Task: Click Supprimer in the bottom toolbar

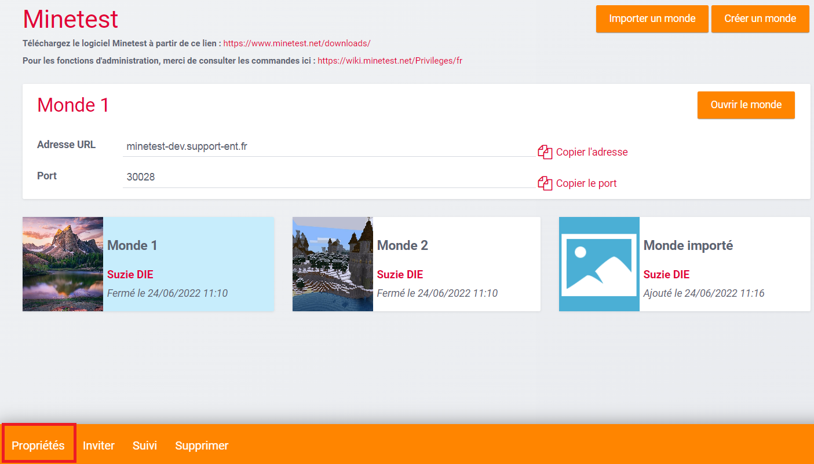Action: 202,445
